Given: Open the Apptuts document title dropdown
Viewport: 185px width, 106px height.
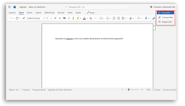Looking at the screenshot, I should 33,7.
